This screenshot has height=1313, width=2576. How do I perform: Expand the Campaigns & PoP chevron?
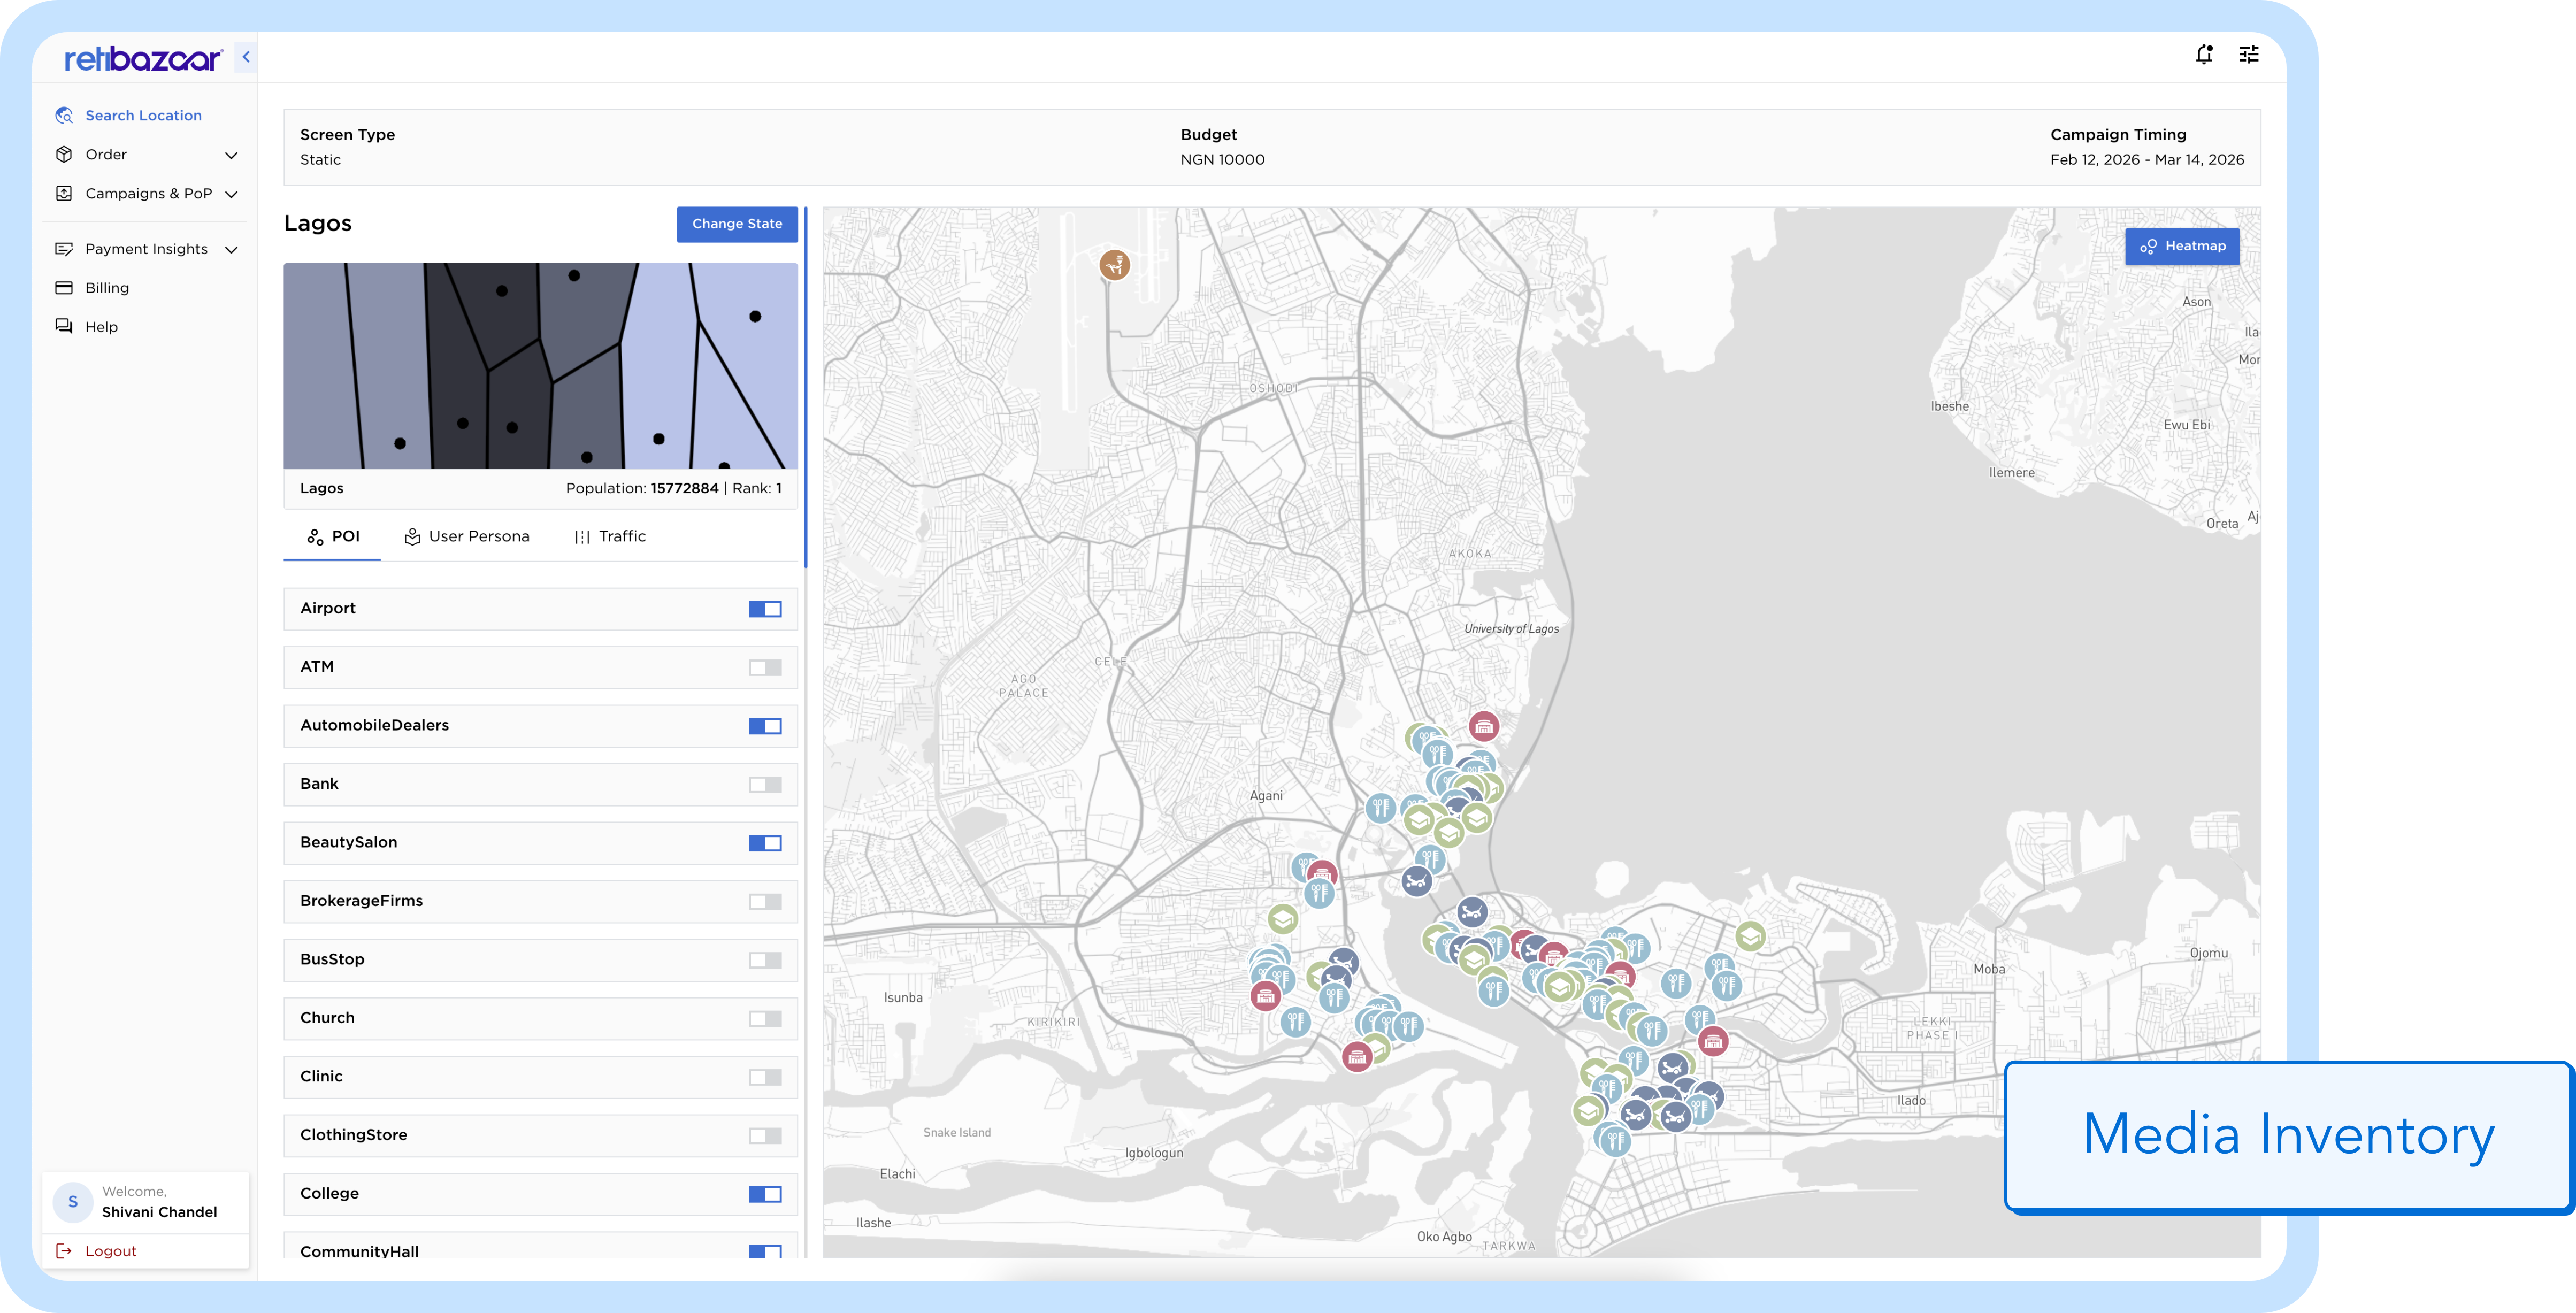click(231, 194)
